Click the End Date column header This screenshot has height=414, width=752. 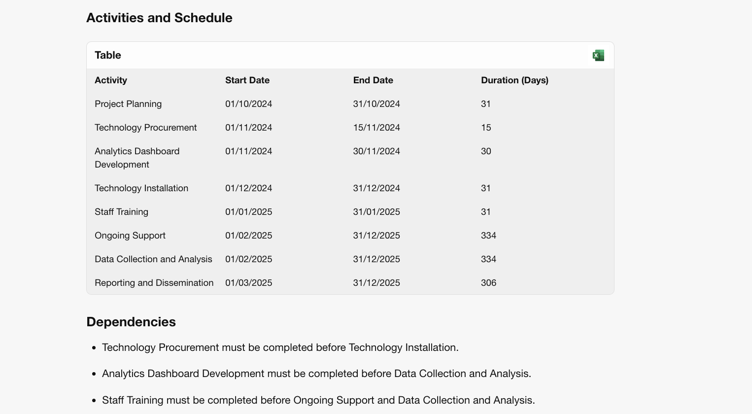[373, 80]
